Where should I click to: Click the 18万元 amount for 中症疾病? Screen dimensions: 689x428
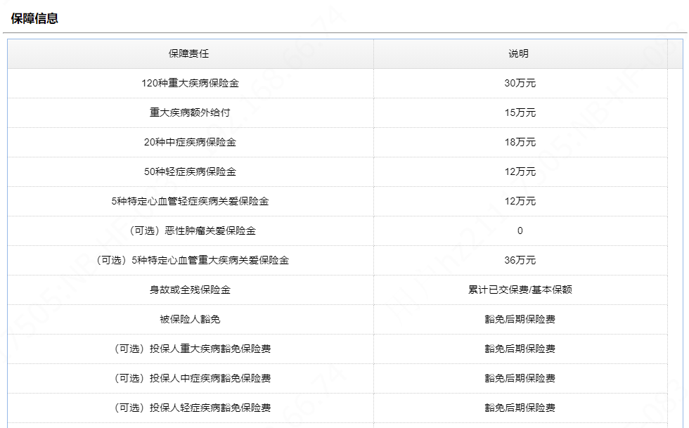coord(520,141)
